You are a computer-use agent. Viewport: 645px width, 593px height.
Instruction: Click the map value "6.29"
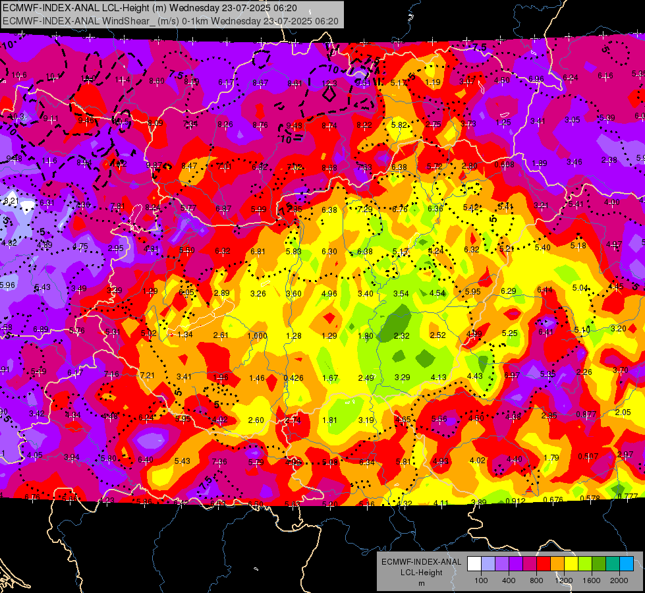[x=509, y=291]
